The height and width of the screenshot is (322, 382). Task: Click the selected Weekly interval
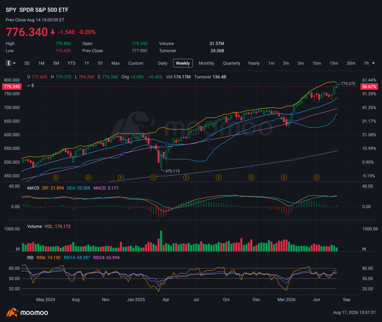(x=183, y=63)
